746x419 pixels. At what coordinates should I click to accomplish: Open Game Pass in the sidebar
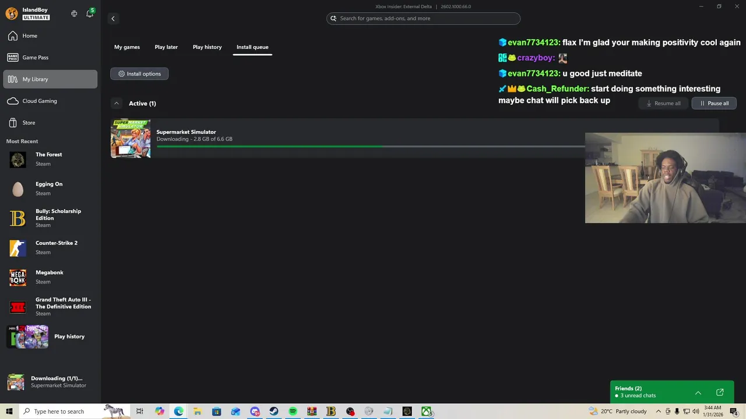tap(50, 58)
